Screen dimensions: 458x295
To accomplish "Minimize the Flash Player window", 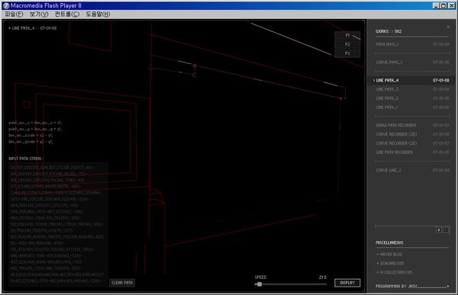I will [436, 5].
